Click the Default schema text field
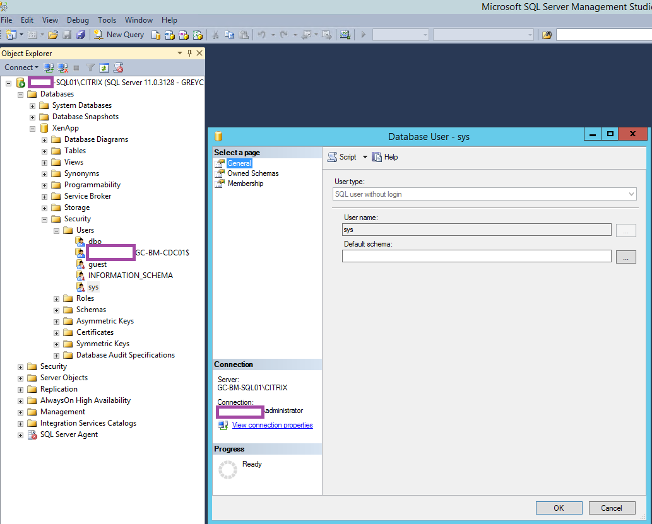Viewport: 652px width, 524px height. click(x=477, y=256)
